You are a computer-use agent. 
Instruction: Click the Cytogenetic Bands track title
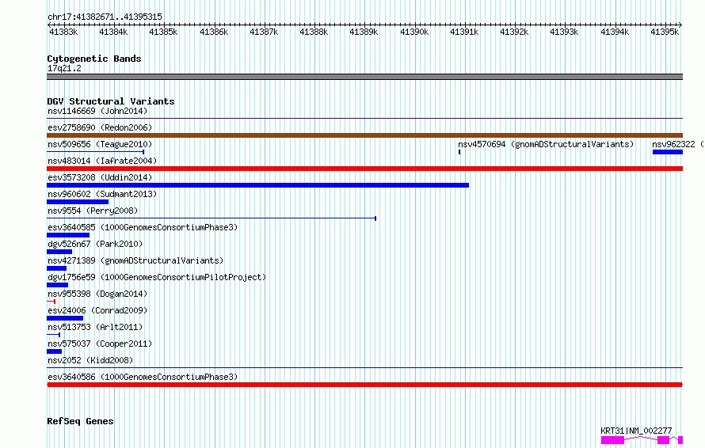(94, 59)
